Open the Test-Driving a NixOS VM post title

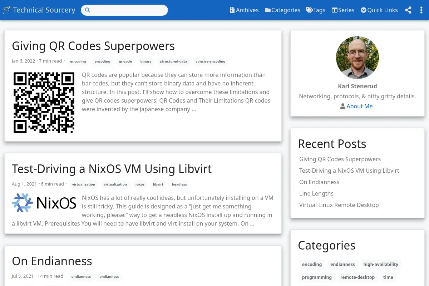(112, 168)
